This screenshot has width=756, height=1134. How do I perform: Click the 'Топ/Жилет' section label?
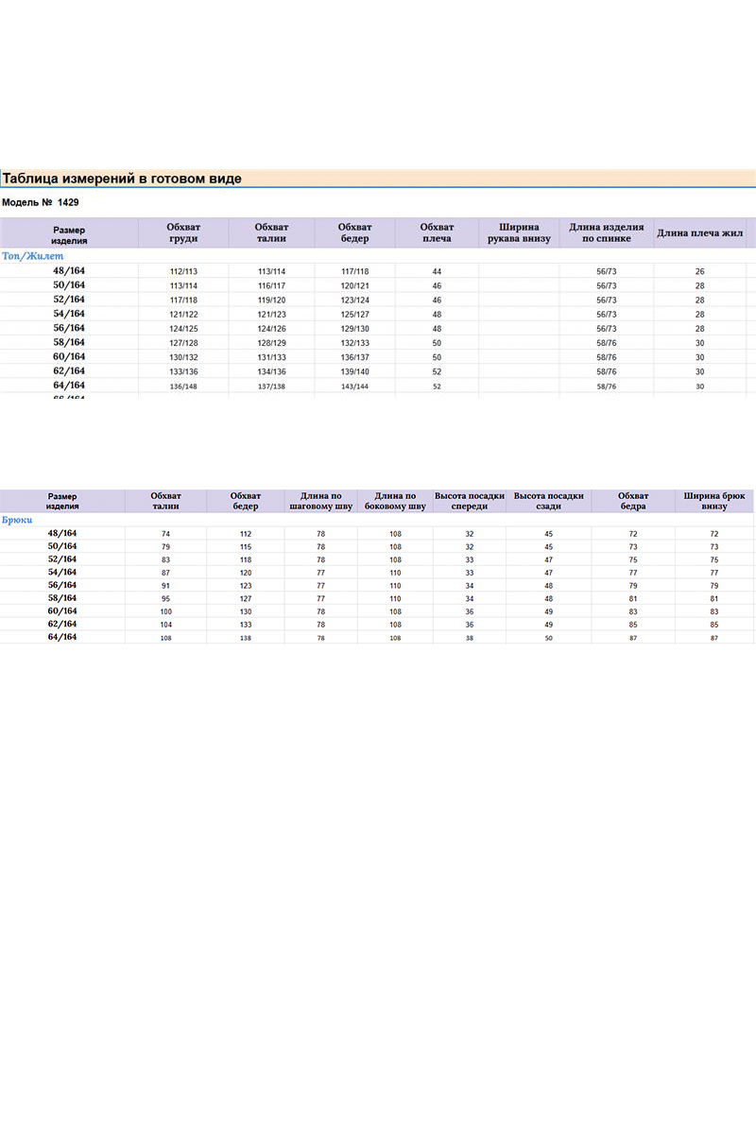[33, 256]
